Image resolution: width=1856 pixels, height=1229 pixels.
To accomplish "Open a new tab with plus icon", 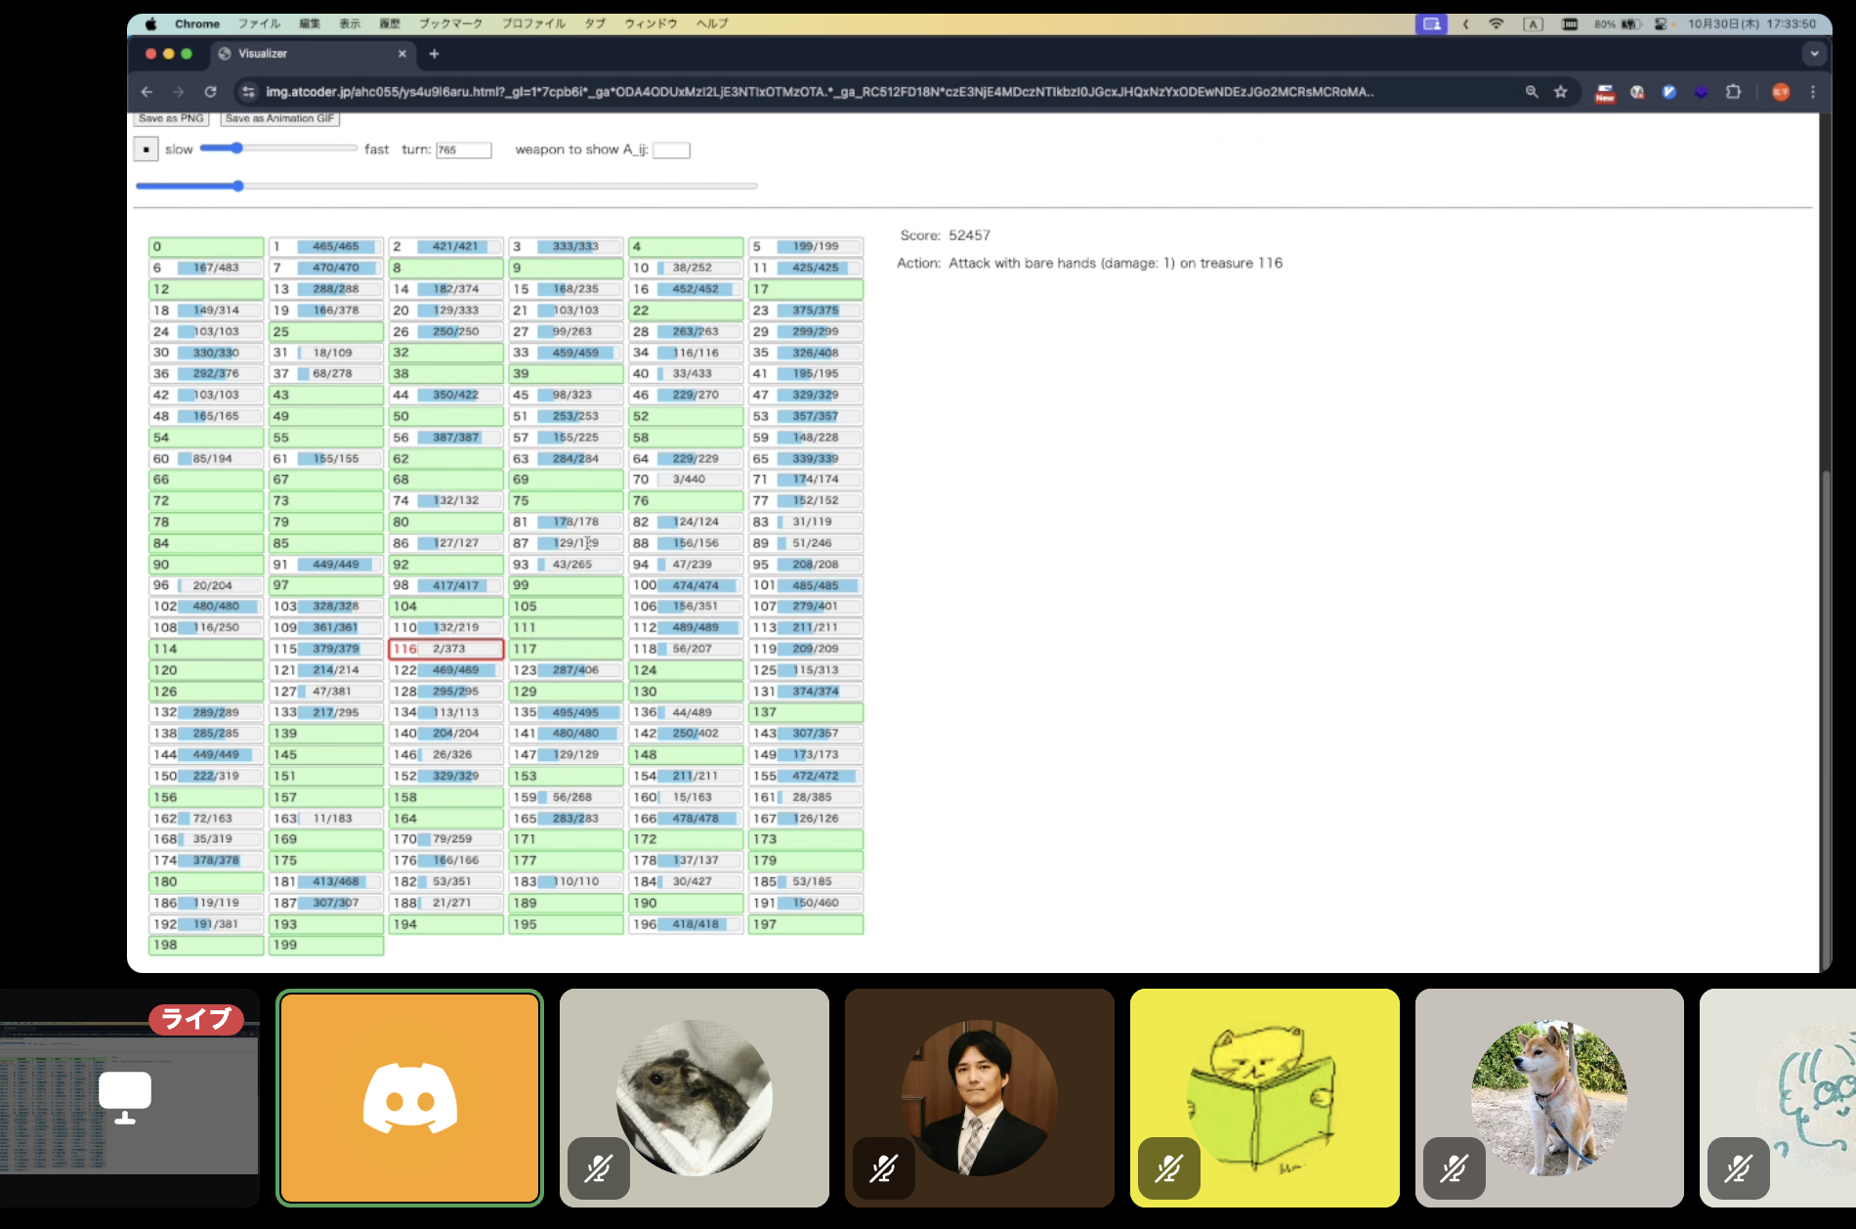I will point(434,54).
